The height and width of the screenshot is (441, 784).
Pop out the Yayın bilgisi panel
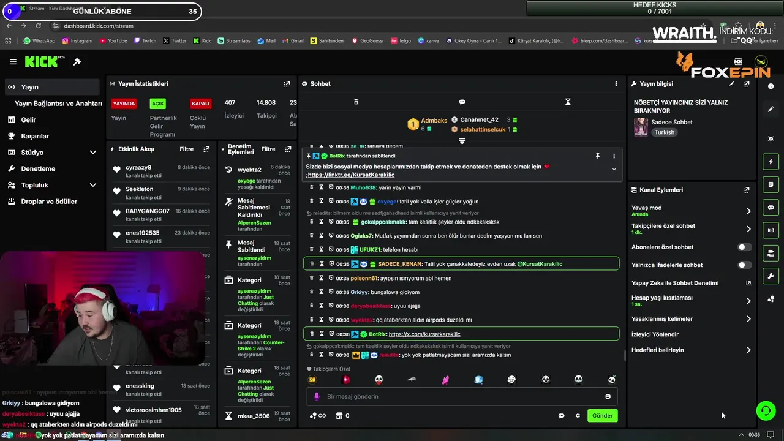click(x=746, y=84)
